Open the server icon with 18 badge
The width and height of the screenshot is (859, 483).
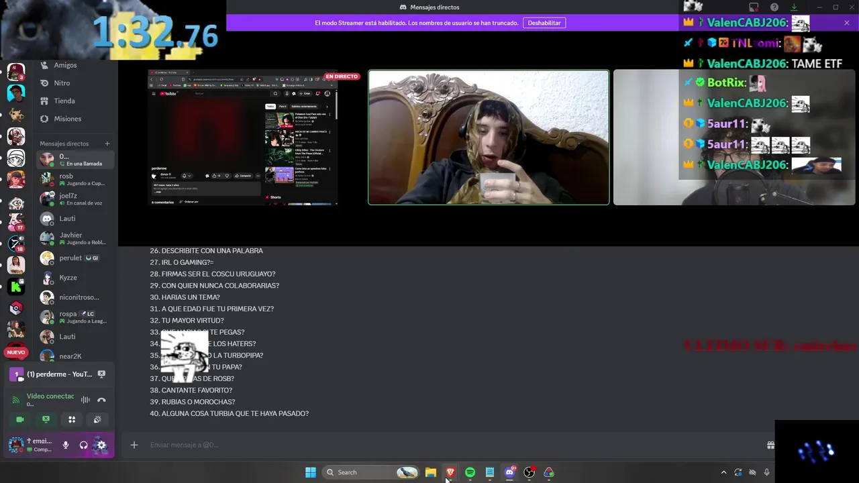16,244
